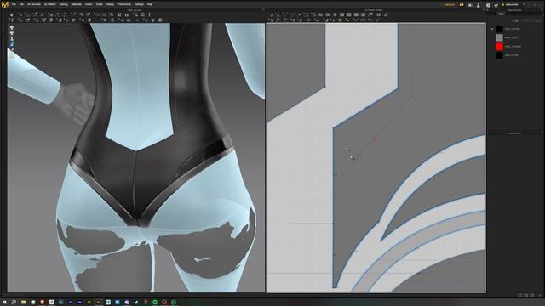Click the top icon in 3D viewport's vertical toolbar

[x=11, y=28]
